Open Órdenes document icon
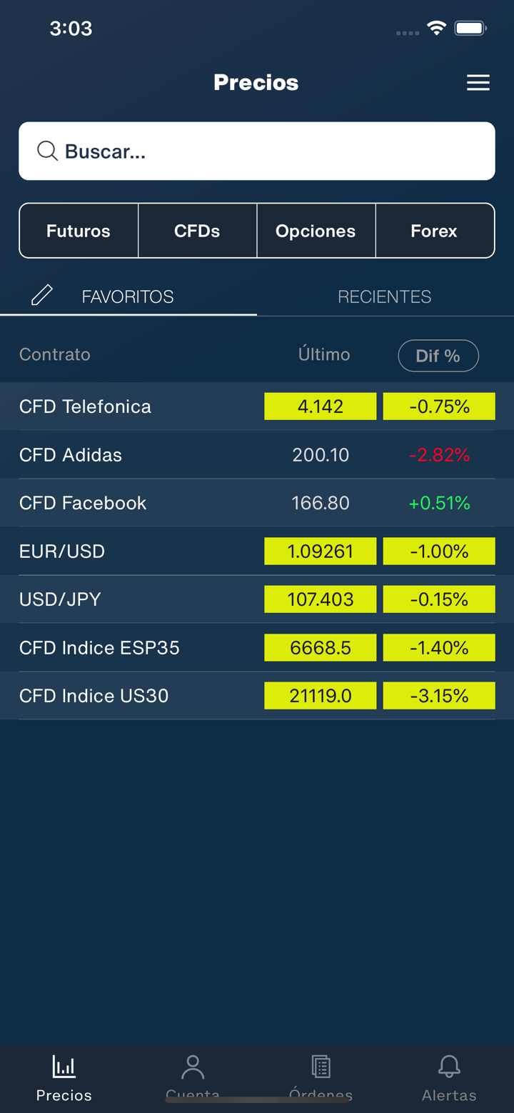The width and height of the screenshot is (514, 1113). coord(321,1067)
